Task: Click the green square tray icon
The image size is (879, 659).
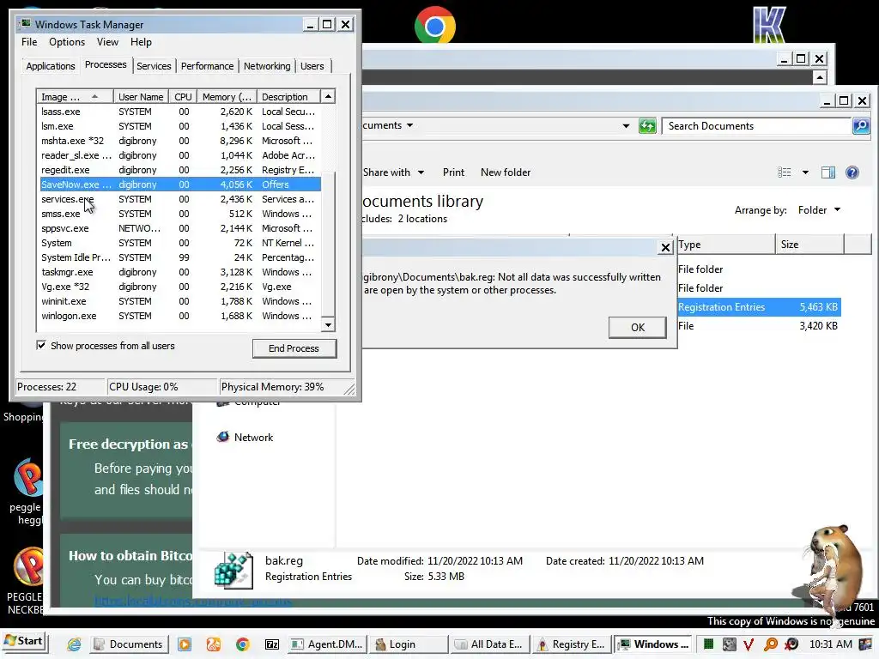Action: coord(708,644)
